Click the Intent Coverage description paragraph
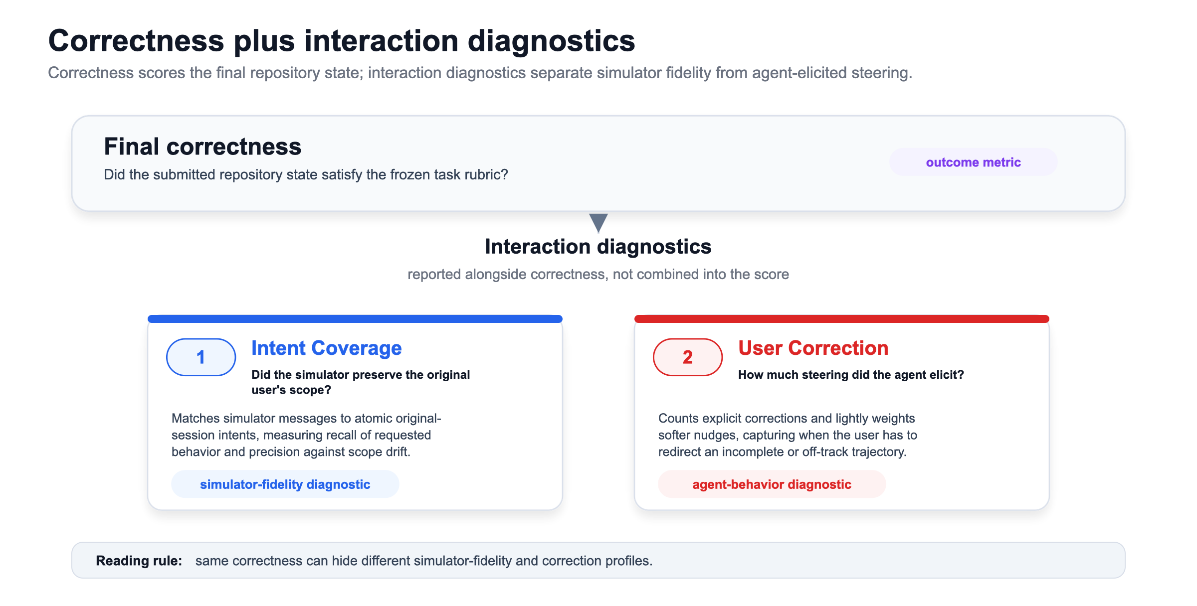 (x=306, y=435)
